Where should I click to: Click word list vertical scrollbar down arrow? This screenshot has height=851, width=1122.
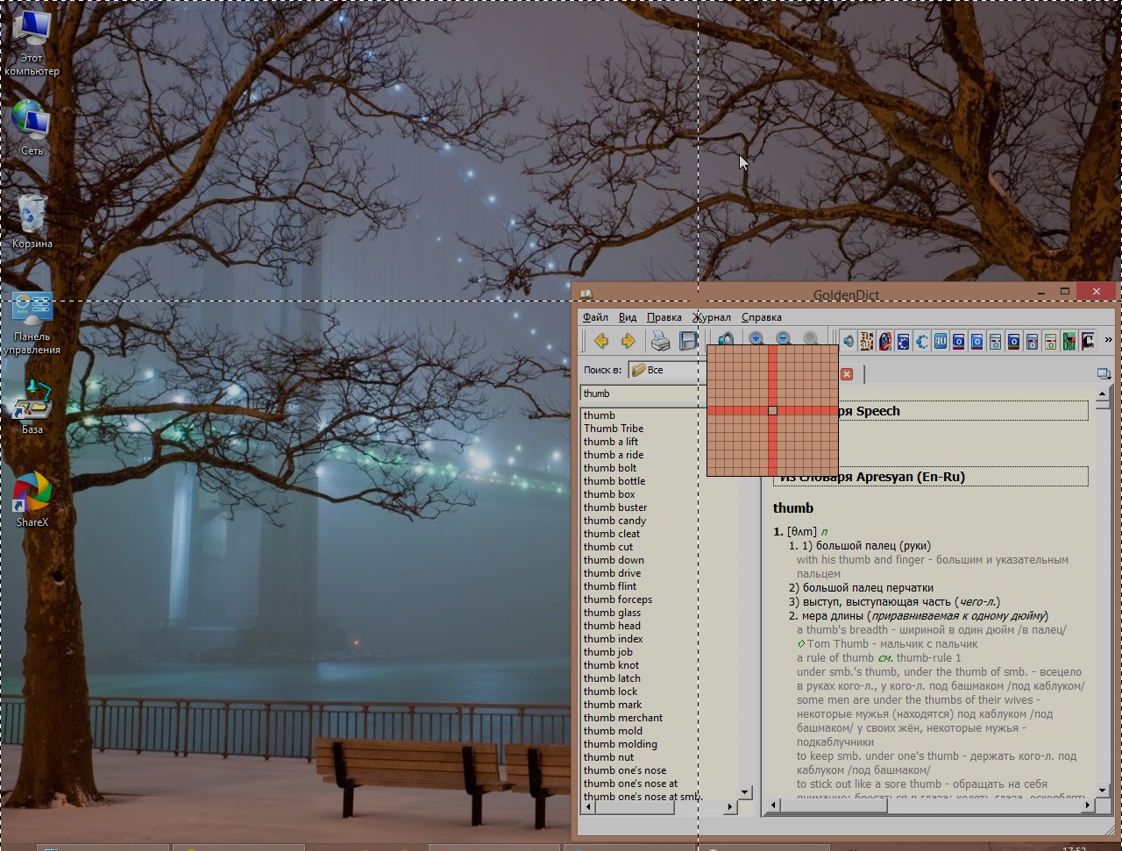745,792
